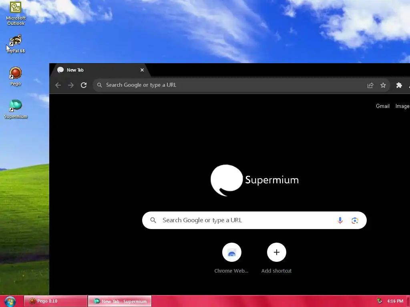Open the Gmail link
The height and width of the screenshot is (307, 410).
click(x=382, y=106)
